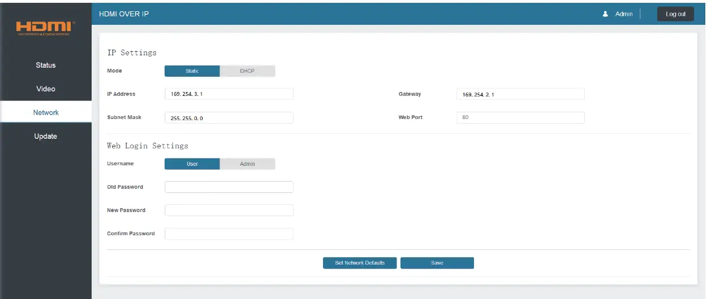The width and height of the screenshot is (711, 299).
Task: Click the HDMI logo in the sidebar
Action: coord(45,28)
